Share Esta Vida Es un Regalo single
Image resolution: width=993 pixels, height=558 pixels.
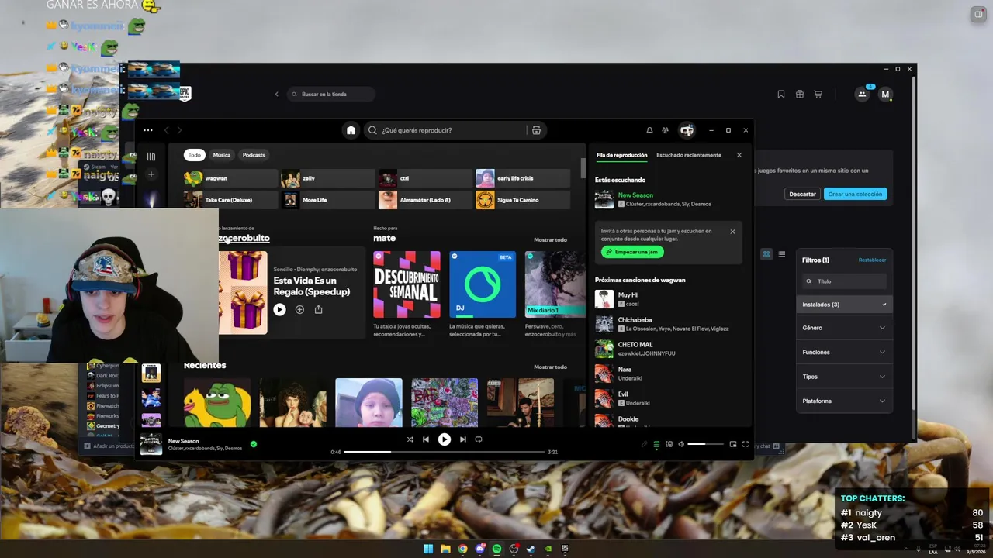point(318,309)
